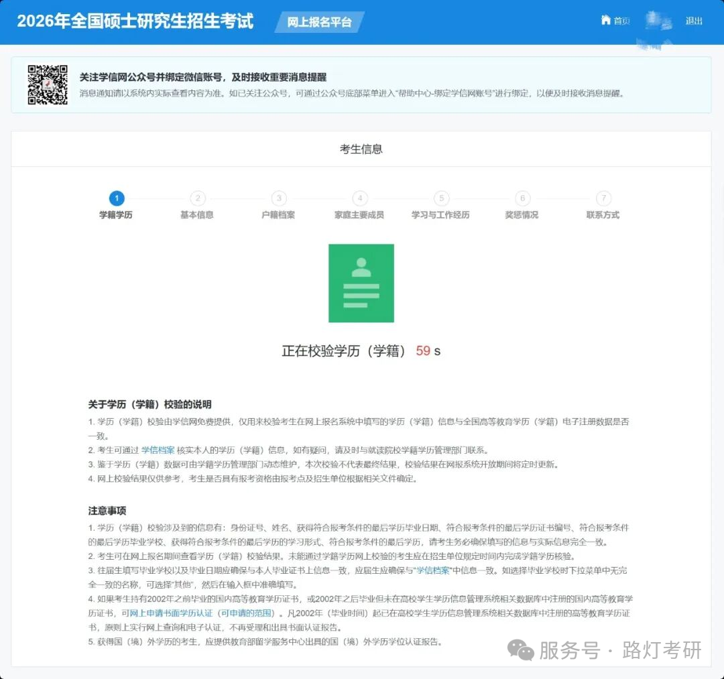Select step 4 circle 家庭主要成员
The image size is (724, 679).
coord(360,198)
